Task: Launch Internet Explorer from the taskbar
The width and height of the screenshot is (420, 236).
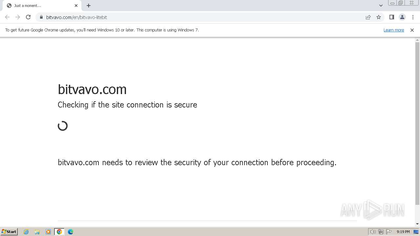Action: 26,232
